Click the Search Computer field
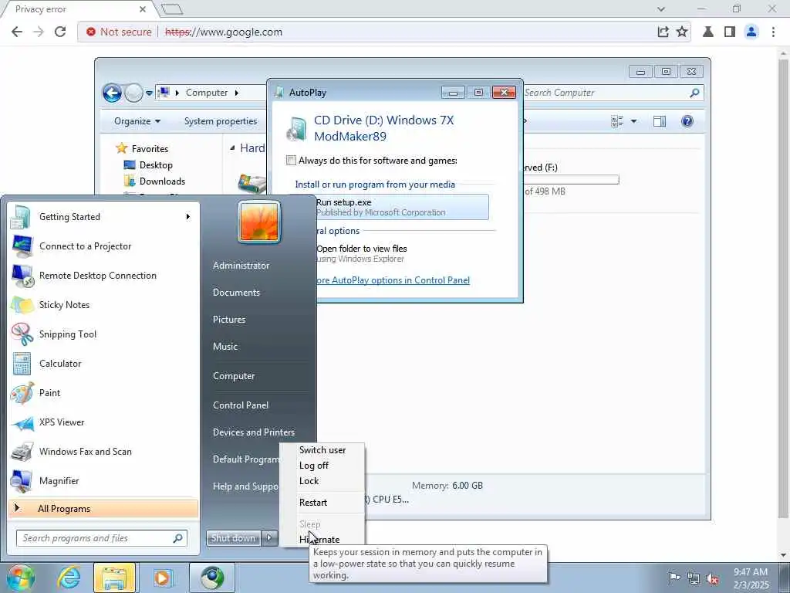Screen dimensions: 790x593 (x=613, y=93)
